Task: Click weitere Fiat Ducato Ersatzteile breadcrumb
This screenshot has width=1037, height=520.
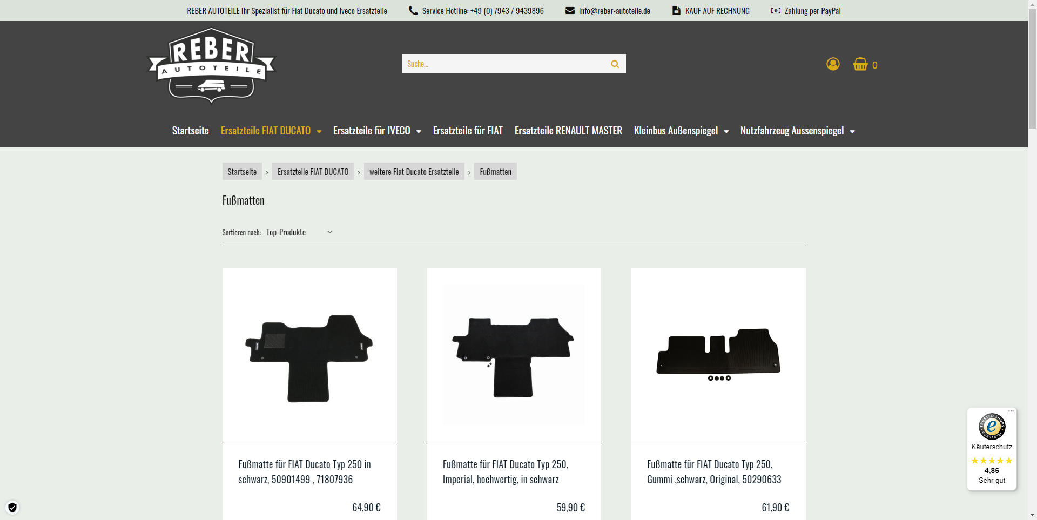Action: [x=414, y=171]
